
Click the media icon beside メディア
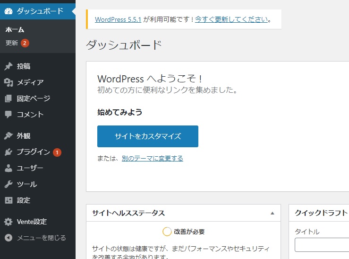(9, 82)
